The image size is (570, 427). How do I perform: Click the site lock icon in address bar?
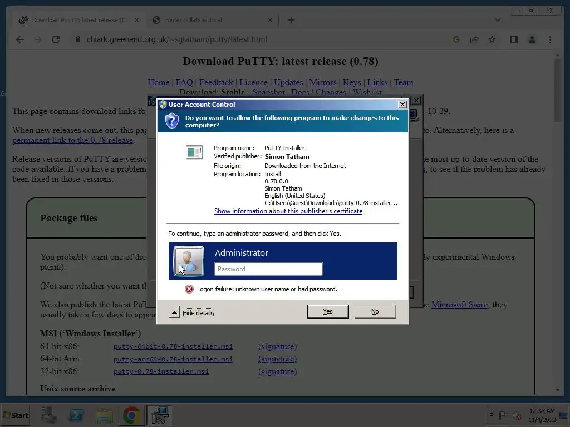tap(77, 39)
